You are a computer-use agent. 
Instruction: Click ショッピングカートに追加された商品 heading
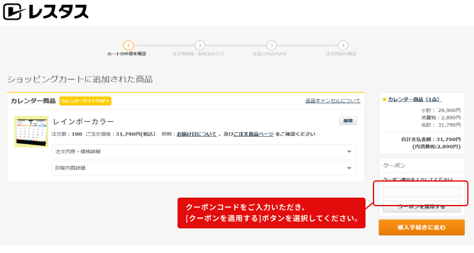(80, 79)
